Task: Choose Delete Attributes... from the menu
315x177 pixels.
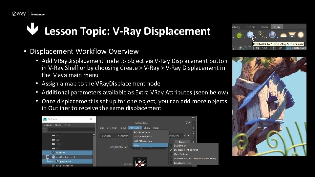Action: pos(144,136)
